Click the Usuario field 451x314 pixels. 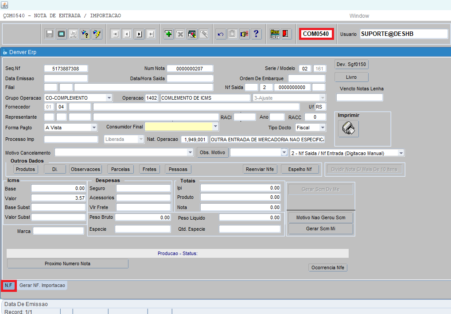click(x=404, y=34)
